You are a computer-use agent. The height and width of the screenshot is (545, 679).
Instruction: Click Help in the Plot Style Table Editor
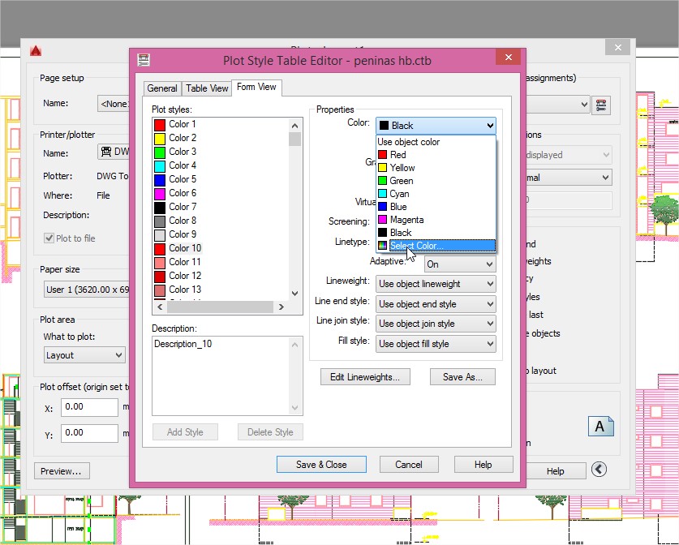point(483,465)
